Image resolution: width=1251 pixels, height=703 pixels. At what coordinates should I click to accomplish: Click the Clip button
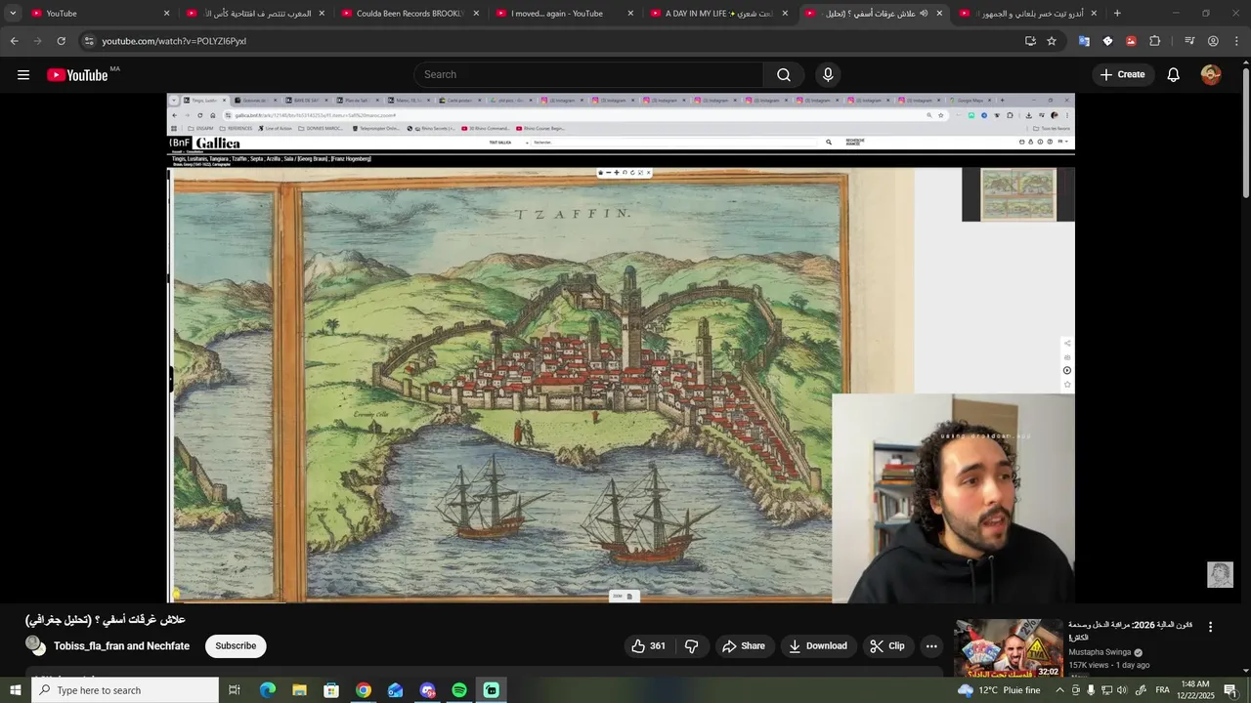pos(887,646)
